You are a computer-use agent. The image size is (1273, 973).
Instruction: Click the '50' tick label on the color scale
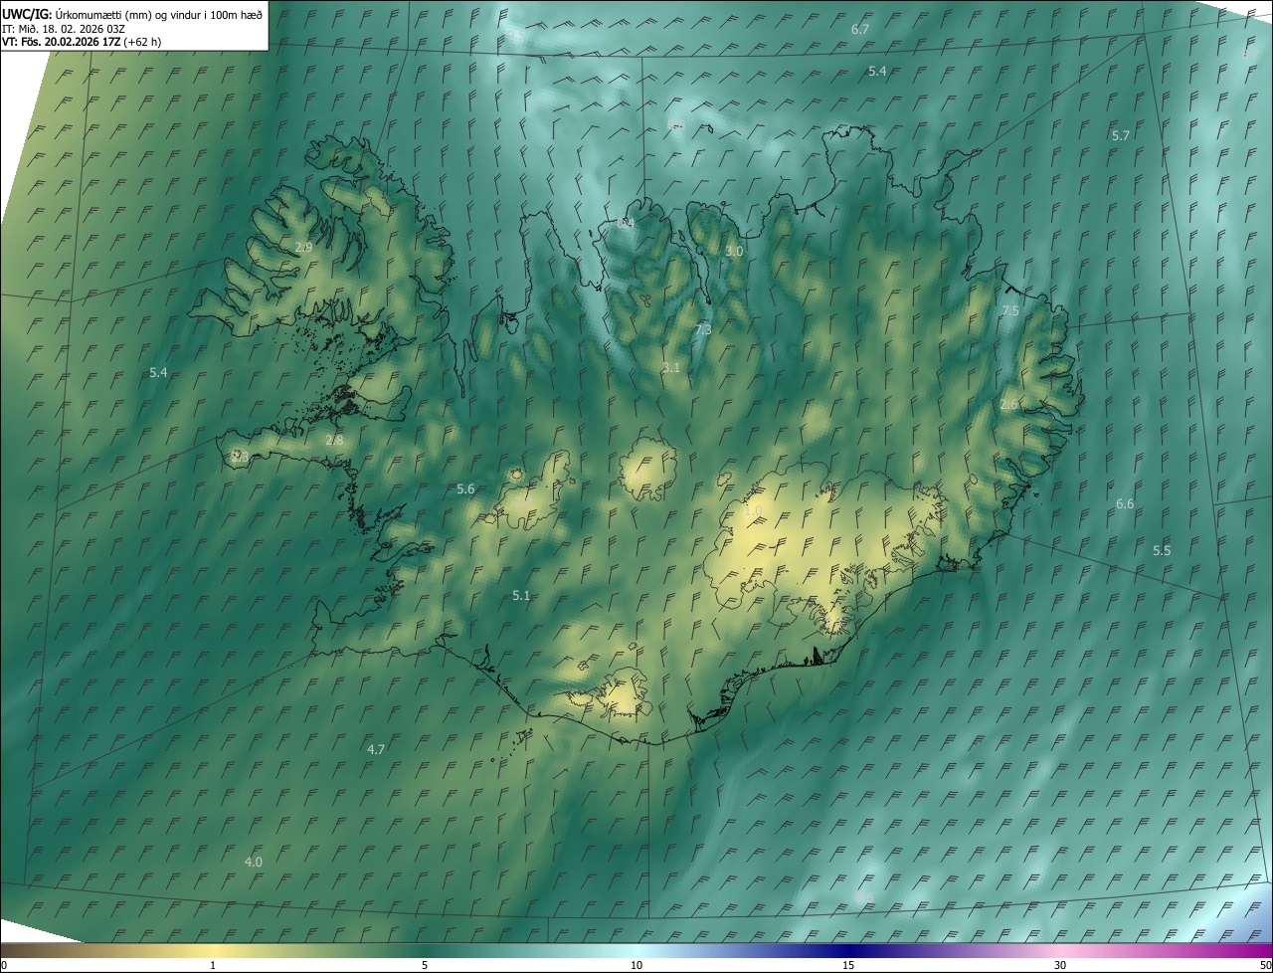[1264, 966]
